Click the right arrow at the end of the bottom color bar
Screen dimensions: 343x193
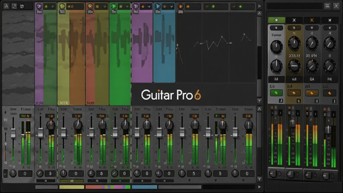pos(260,187)
